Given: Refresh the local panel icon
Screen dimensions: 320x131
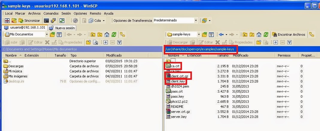Looking at the screenshot, I should (x=113, y=35).
